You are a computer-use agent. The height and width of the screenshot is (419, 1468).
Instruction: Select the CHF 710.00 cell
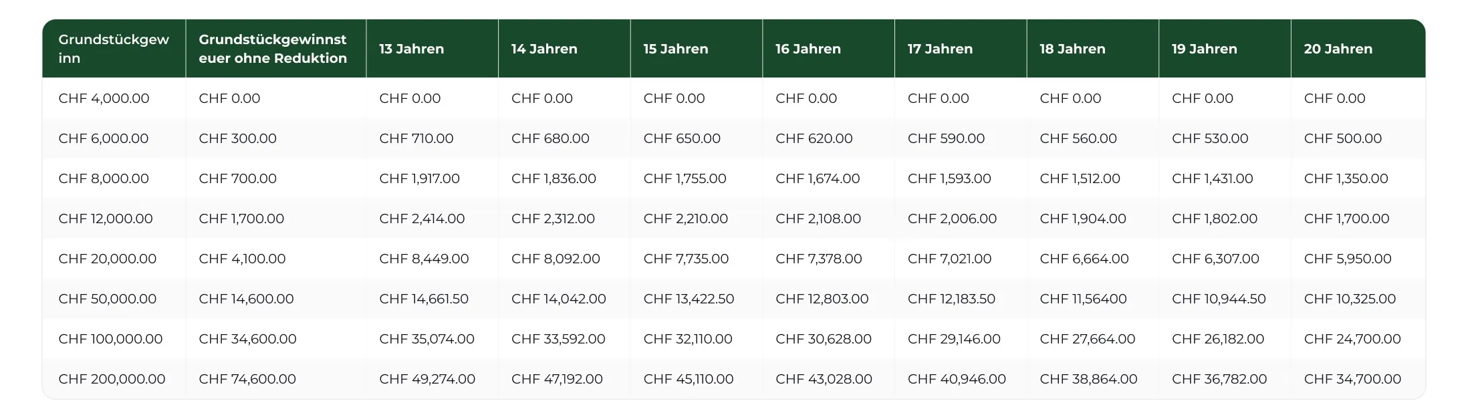432,138
